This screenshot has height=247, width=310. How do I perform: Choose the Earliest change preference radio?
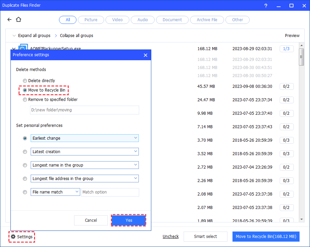pyautogui.click(x=25, y=138)
